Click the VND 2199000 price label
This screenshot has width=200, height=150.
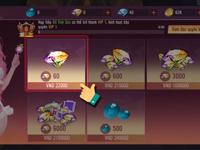(x=57, y=138)
